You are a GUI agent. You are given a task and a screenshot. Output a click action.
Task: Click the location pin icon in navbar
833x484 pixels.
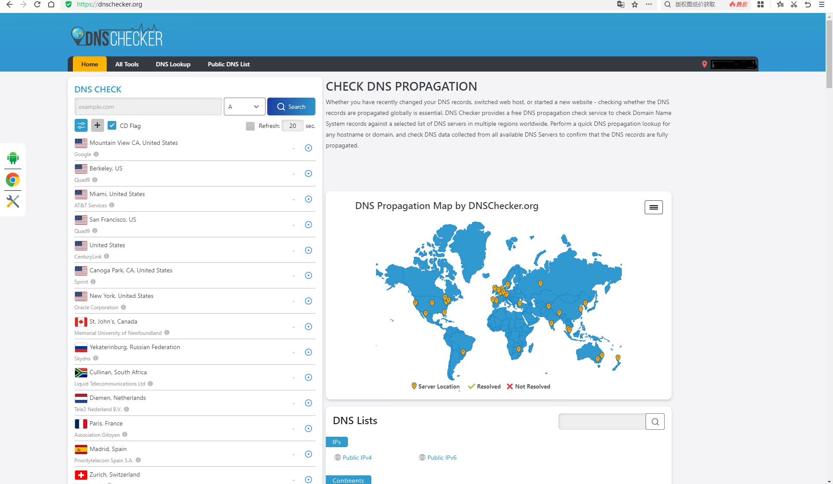pos(705,64)
